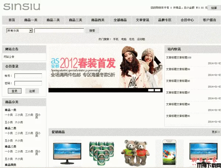Click the 网站公告 announcement text

pyautogui.click(x=9, y=57)
